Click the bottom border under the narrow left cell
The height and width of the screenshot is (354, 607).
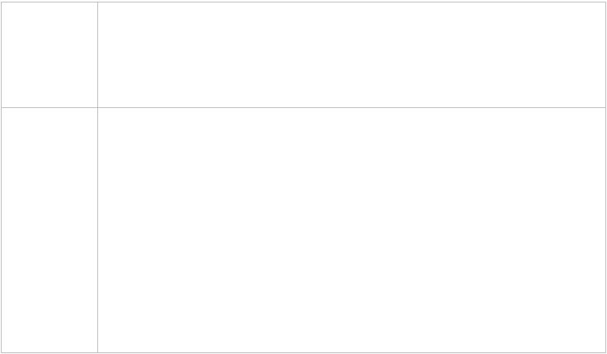click(50, 351)
